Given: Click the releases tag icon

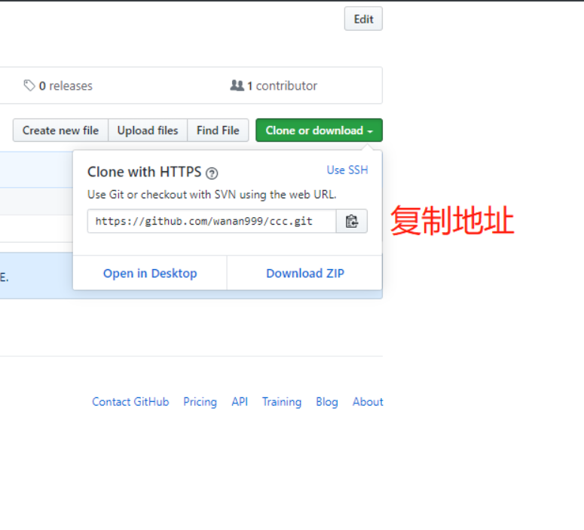Looking at the screenshot, I should click(x=29, y=85).
